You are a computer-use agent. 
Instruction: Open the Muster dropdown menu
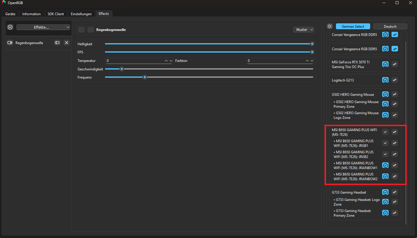303,29
